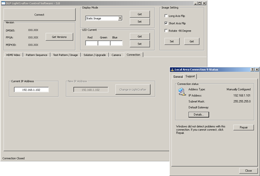Enable Long Axis Flip checkbox

tap(166, 16)
